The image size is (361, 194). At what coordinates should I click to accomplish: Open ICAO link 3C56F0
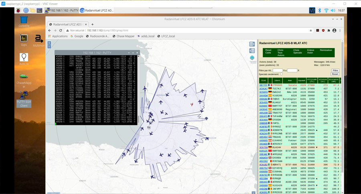pyautogui.click(x=264, y=92)
